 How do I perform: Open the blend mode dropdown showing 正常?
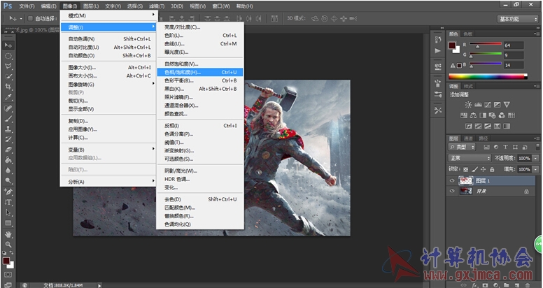click(x=470, y=158)
